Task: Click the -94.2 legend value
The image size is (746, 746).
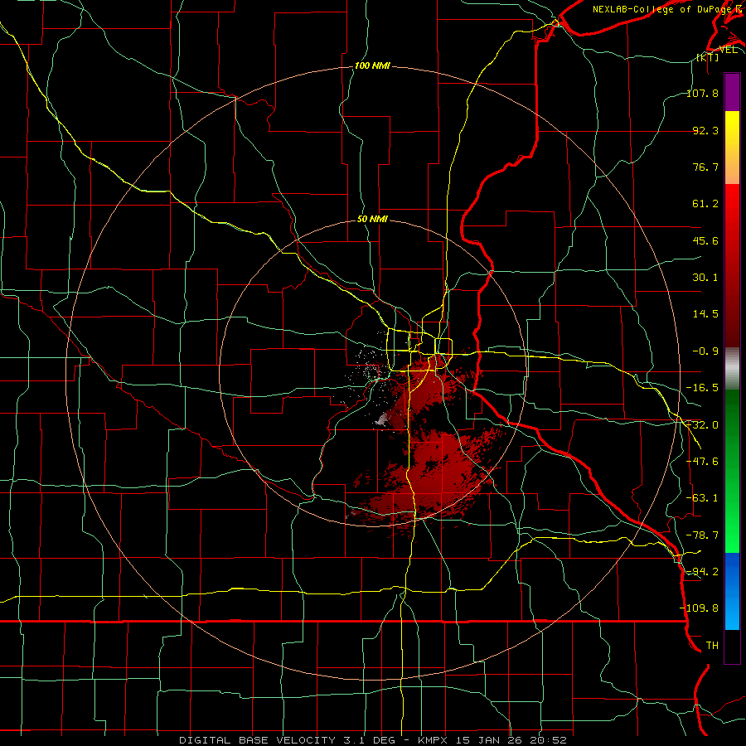Action: click(x=703, y=571)
